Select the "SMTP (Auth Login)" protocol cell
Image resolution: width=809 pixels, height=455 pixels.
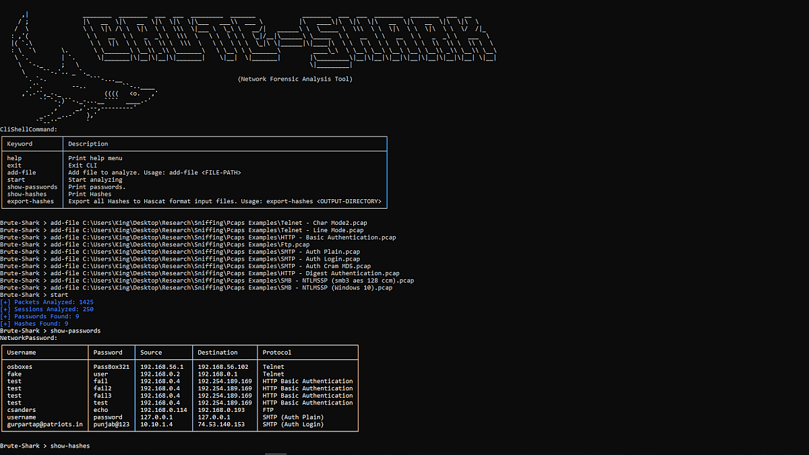293,424
